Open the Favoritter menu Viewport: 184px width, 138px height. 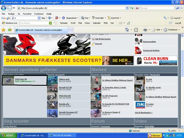point(27,14)
